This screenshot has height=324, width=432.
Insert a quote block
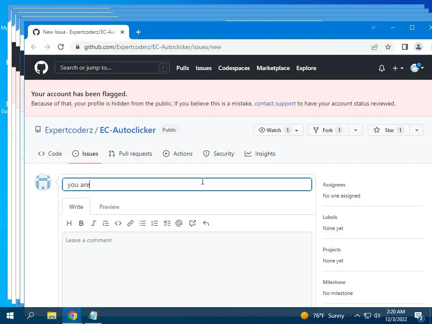pyautogui.click(x=105, y=223)
